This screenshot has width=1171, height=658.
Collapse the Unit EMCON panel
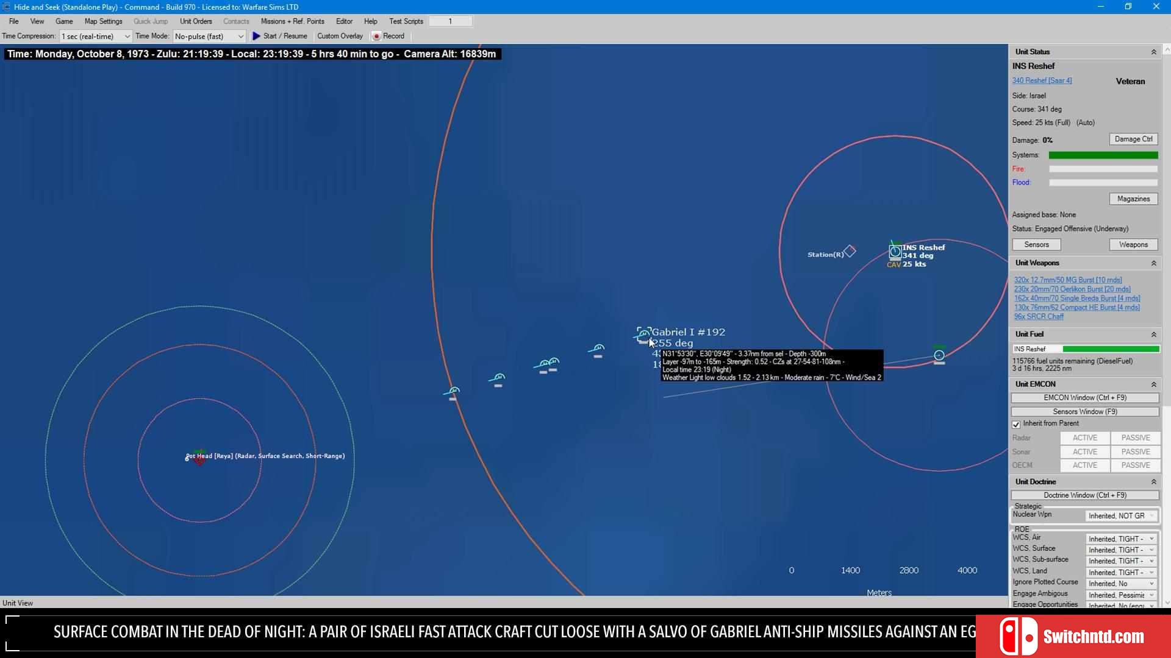1153,384
